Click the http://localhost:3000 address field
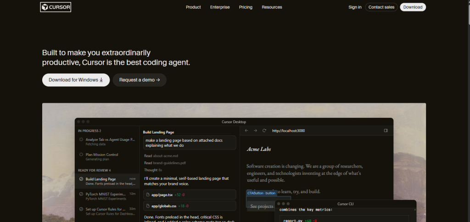470x222 pixels. coord(288,131)
